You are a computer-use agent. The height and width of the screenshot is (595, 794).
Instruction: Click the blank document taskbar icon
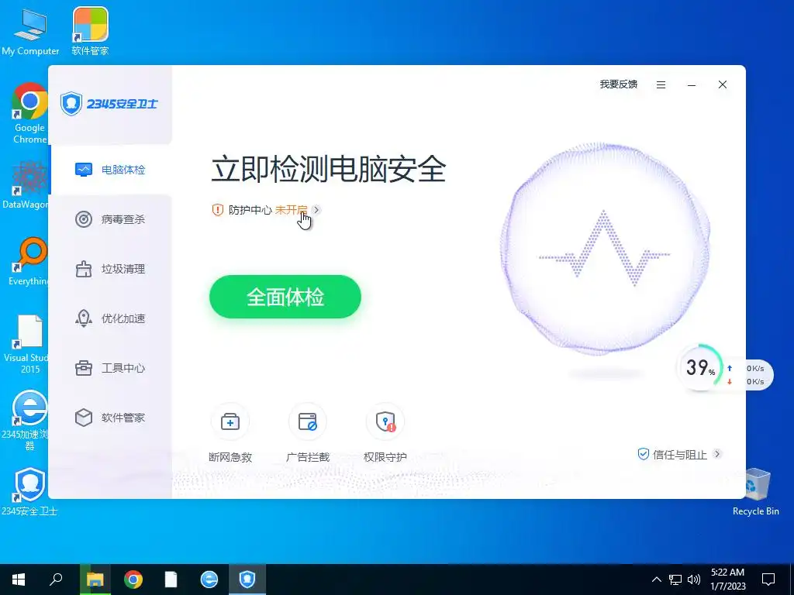click(x=171, y=580)
